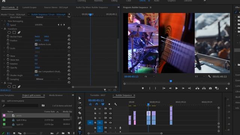
Task: Switch to the Lumetri Scopes tab
Action: (29, 7)
